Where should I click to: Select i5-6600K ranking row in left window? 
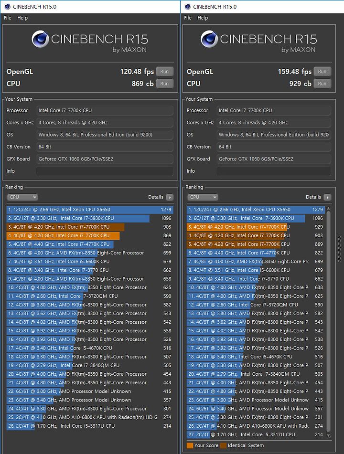(90, 262)
